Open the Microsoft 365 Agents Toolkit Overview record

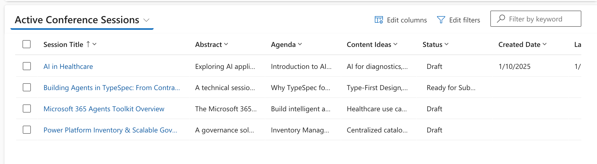pyautogui.click(x=104, y=109)
